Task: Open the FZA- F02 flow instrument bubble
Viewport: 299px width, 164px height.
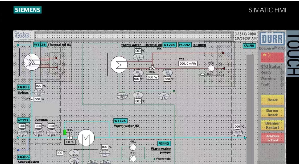Action: 164,96
